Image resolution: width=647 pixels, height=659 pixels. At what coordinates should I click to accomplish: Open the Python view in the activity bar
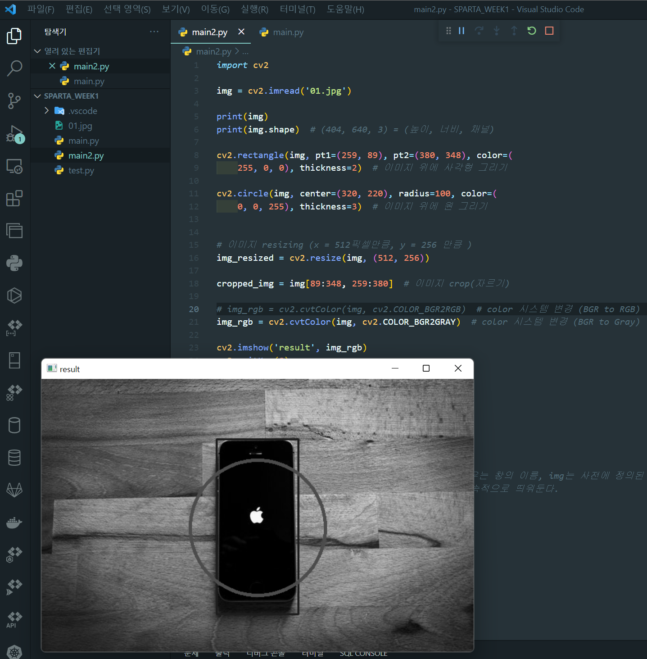[14, 263]
